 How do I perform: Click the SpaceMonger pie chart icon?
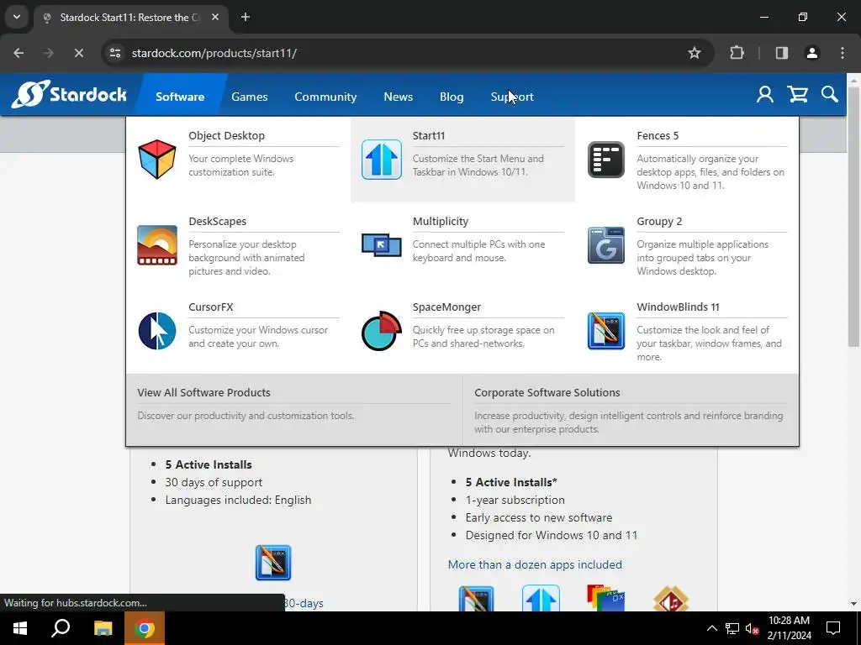381,331
